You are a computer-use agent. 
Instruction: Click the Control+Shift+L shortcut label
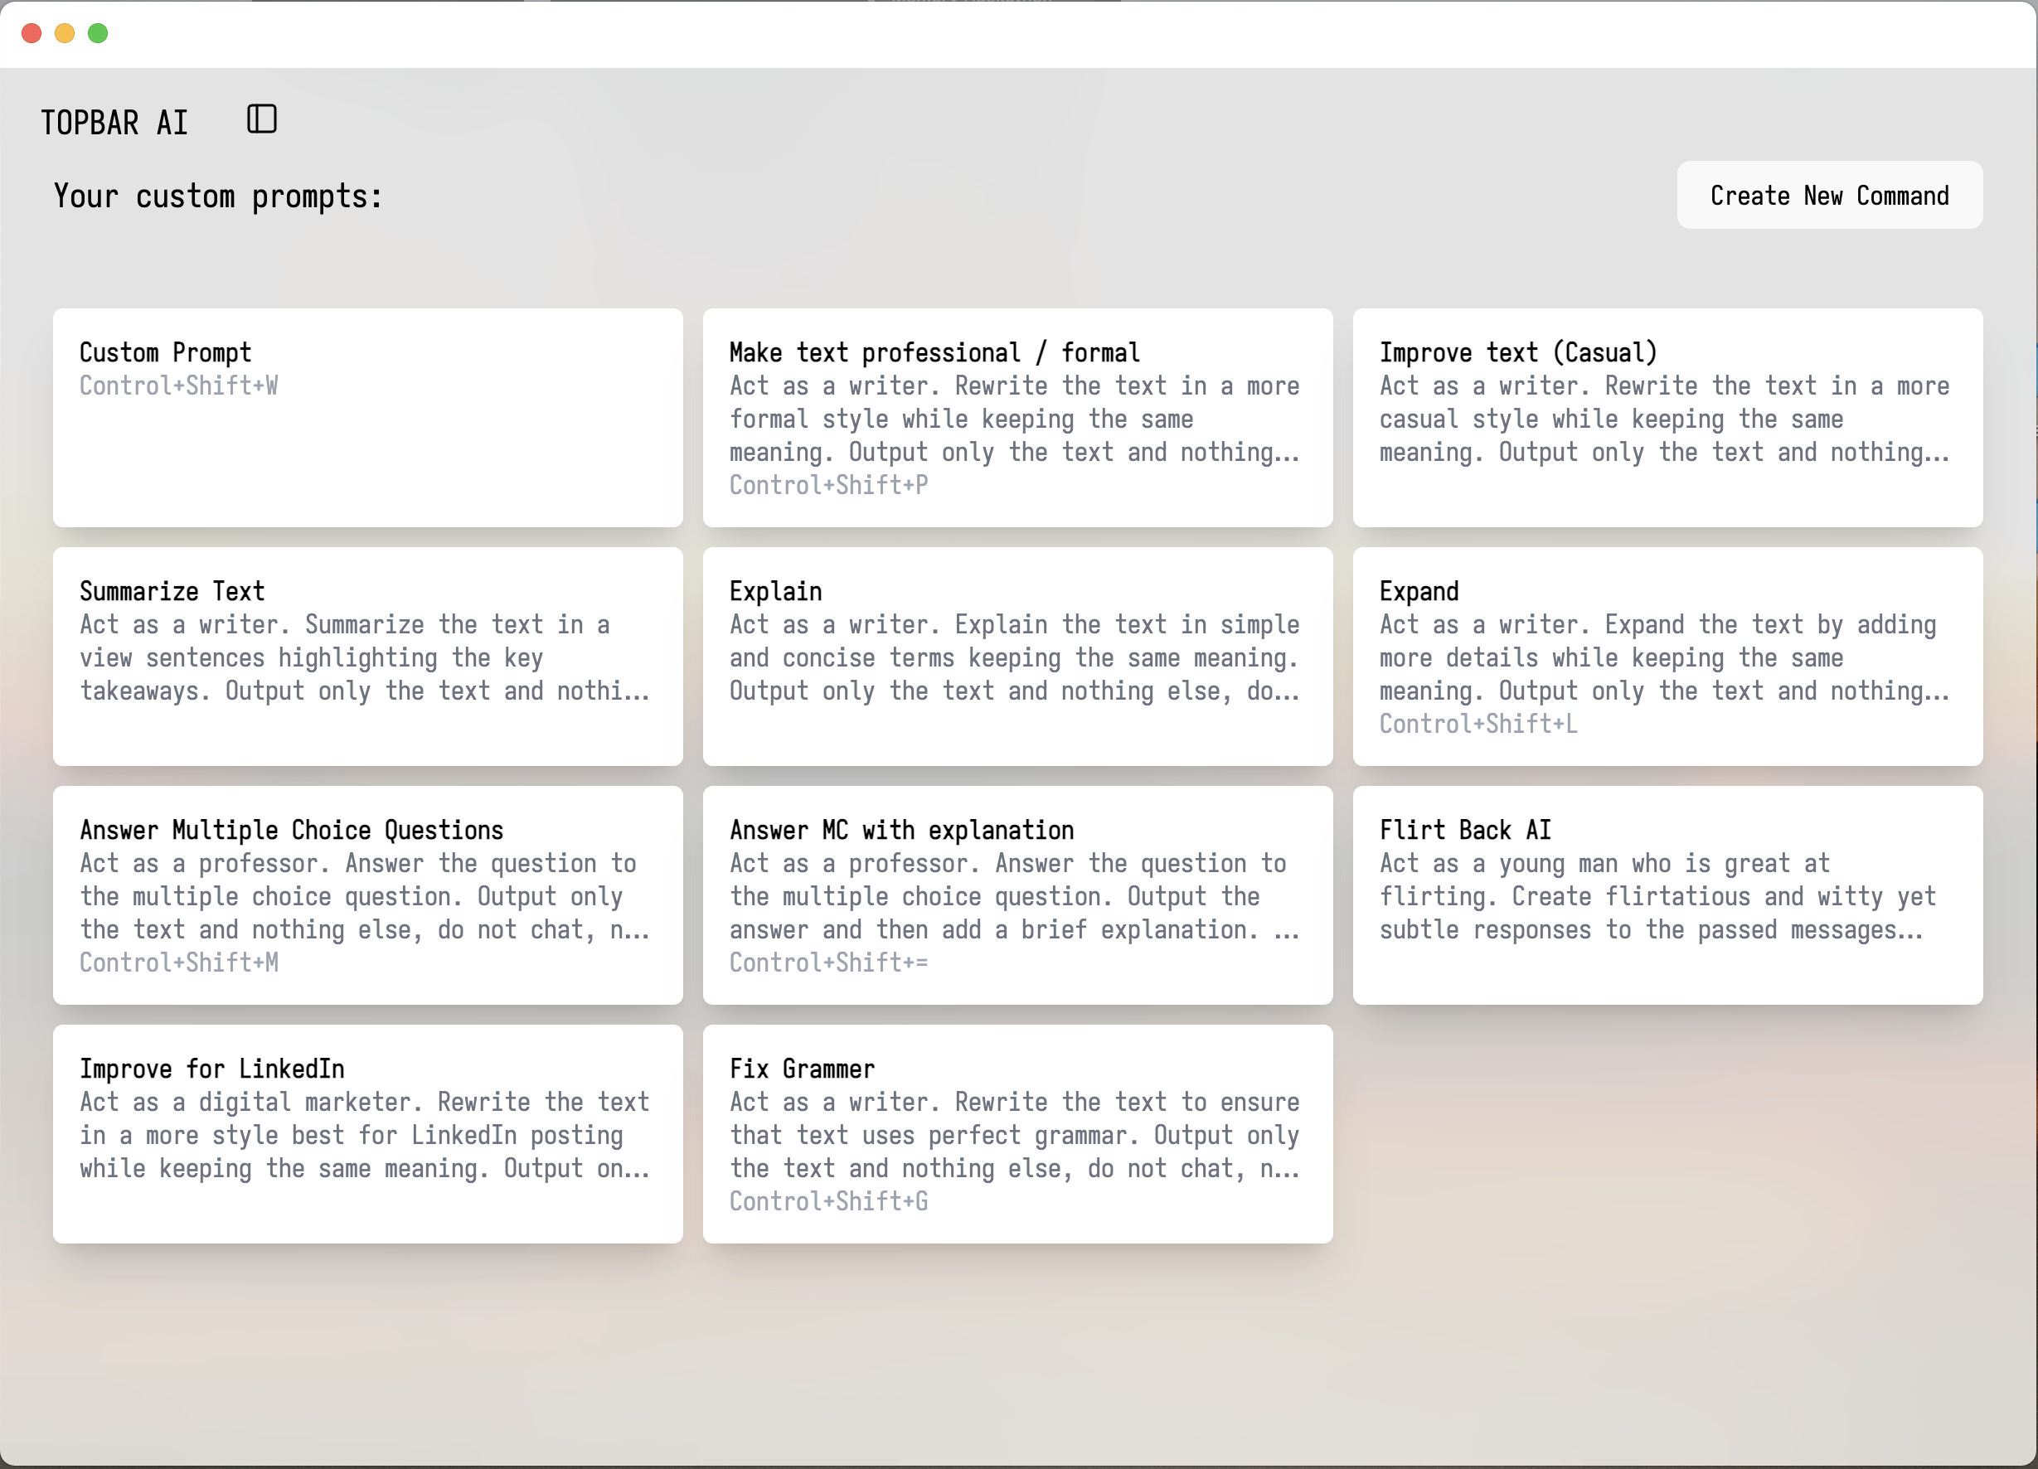1478,725
